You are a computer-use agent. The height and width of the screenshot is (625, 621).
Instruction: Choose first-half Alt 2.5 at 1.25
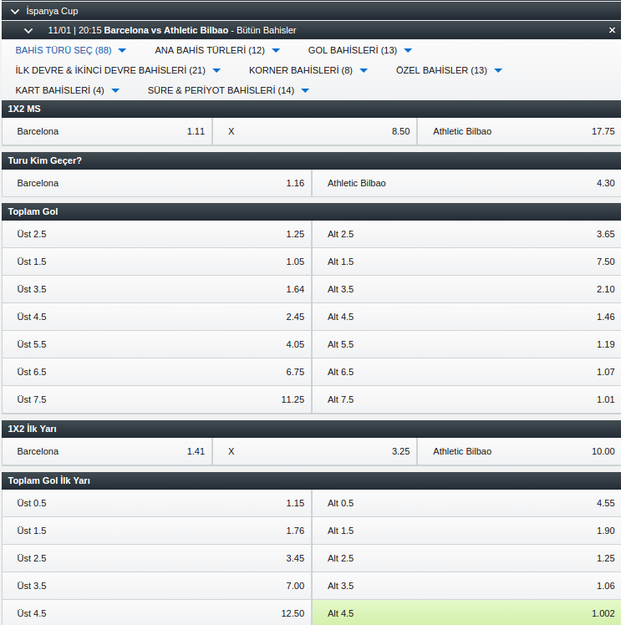pyautogui.click(x=466, y=558)
